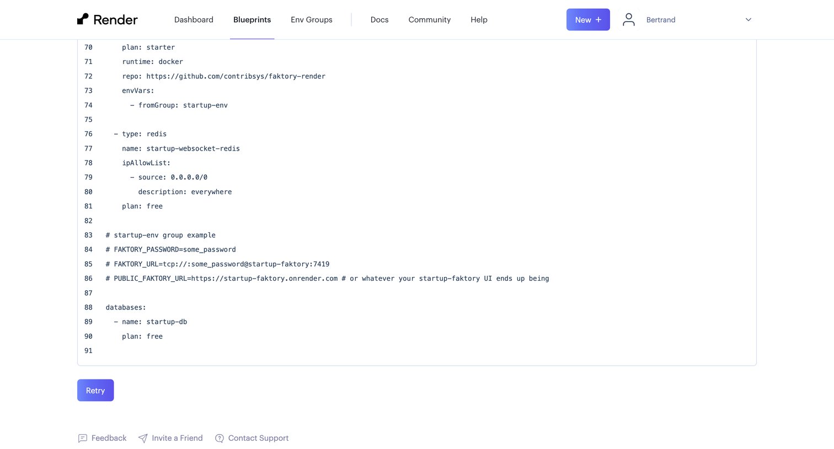Click the Retry button
Image resolution: width=834 pixels, height=449 pixels.
click(x=95, y=390)
